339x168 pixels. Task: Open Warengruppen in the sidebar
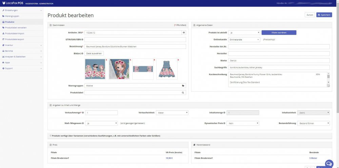click(x=22, y=16)
